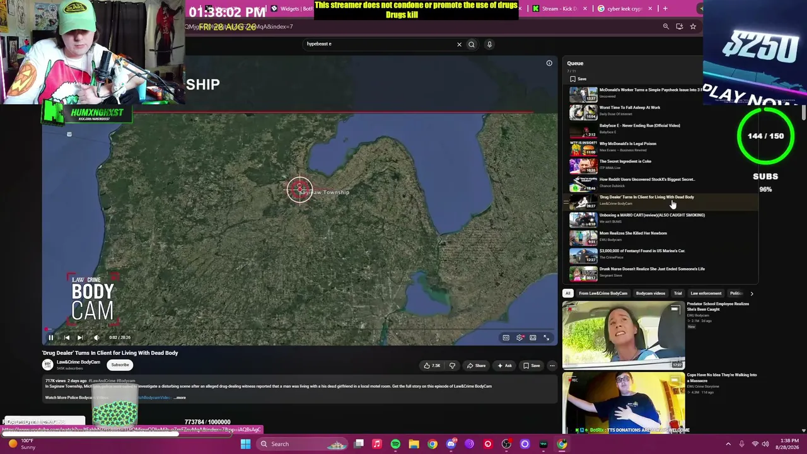Save video to a playlist

click(531, 366)
